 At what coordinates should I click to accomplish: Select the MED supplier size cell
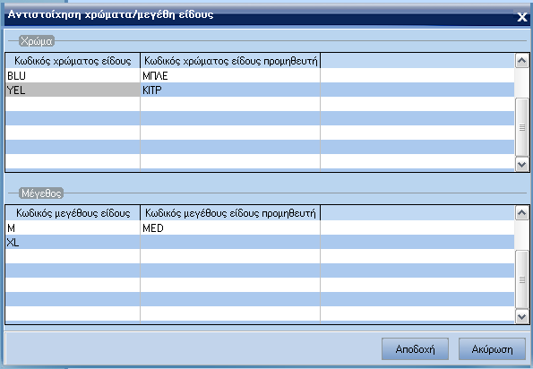(230, 227)
